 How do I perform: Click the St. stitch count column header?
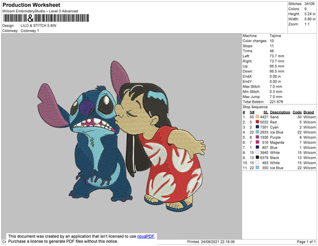265,112
